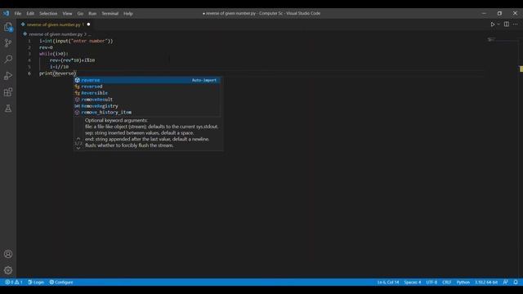Choose the 'removeResult' suggestion
This screenshot has width=523, height=294.
(x=147, y=100)
